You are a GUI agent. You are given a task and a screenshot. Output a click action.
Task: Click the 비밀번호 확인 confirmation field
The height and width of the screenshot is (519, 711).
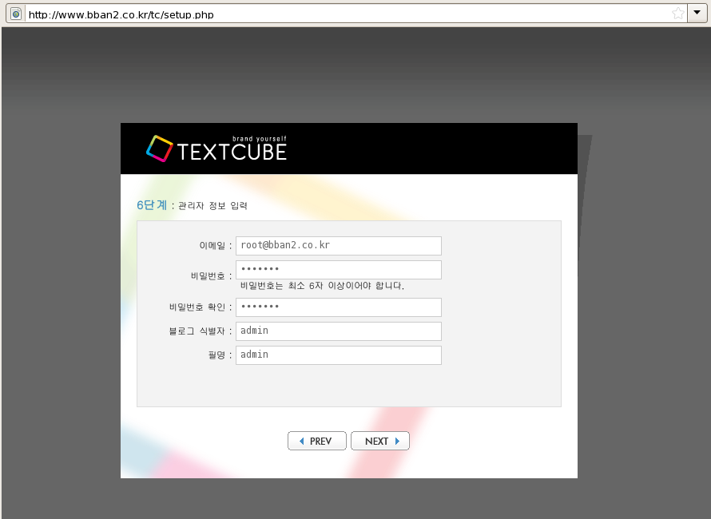(338, 307)
